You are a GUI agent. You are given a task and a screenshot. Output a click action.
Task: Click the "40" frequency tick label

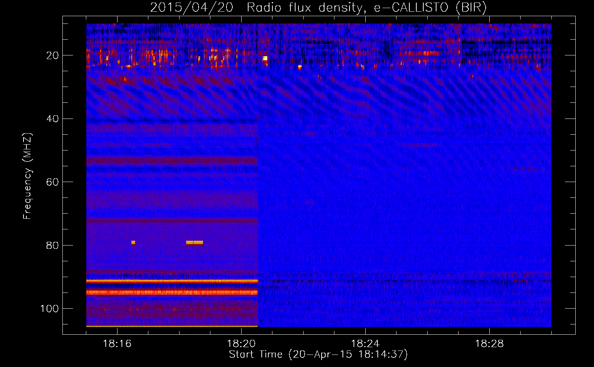tap(52, 119)
